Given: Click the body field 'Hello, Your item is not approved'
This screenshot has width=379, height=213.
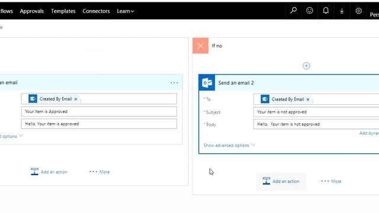Looking at the screenshot, I should (316, 124).
